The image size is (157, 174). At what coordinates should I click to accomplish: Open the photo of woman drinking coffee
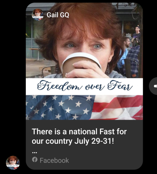84,40
